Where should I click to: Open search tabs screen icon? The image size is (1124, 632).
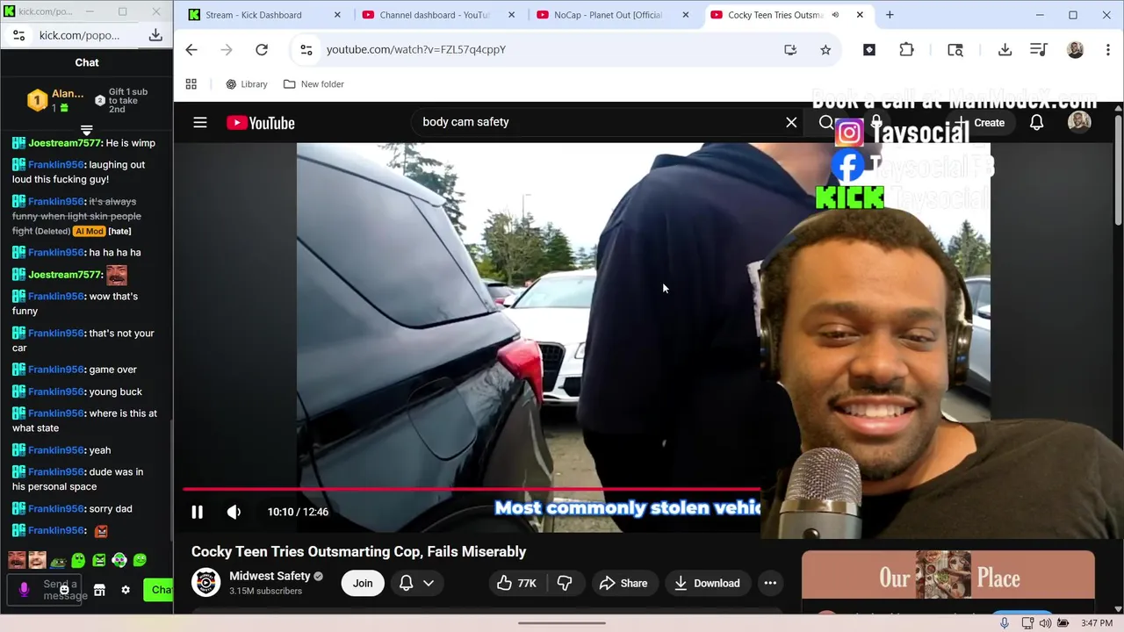955,50
